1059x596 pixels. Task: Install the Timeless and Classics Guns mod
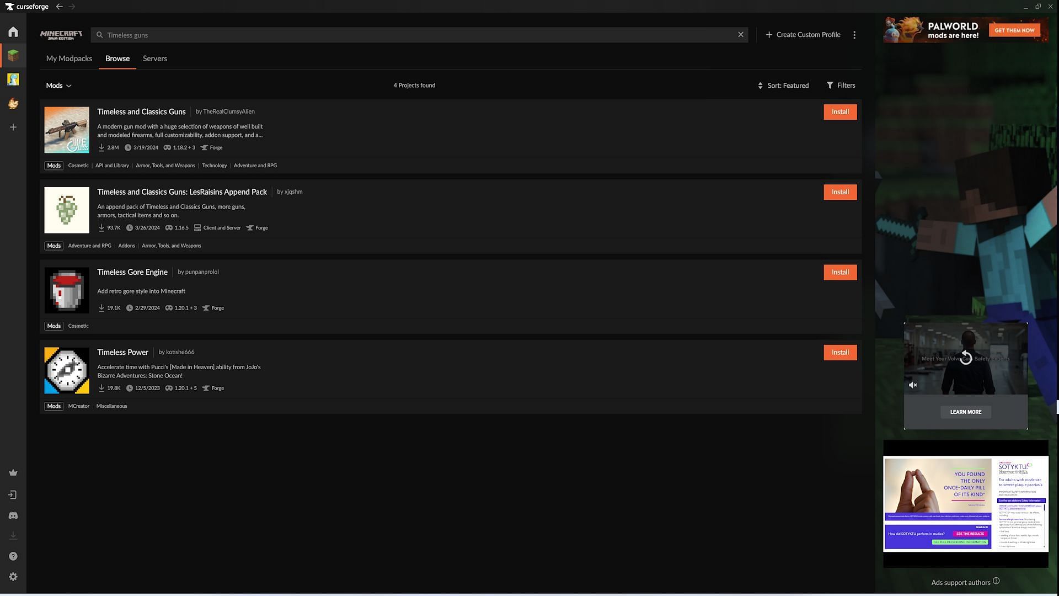839,112
